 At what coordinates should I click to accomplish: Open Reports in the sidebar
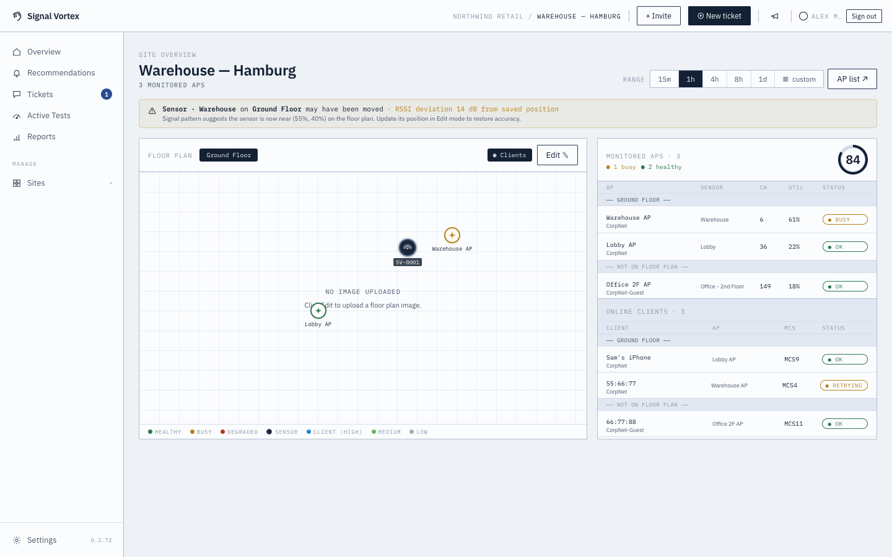[x=62, y=137]
